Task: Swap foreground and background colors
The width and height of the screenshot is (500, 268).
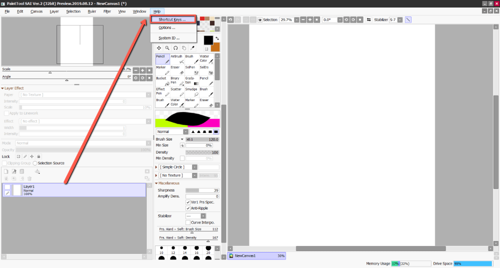Action: [x=217, y=38]
